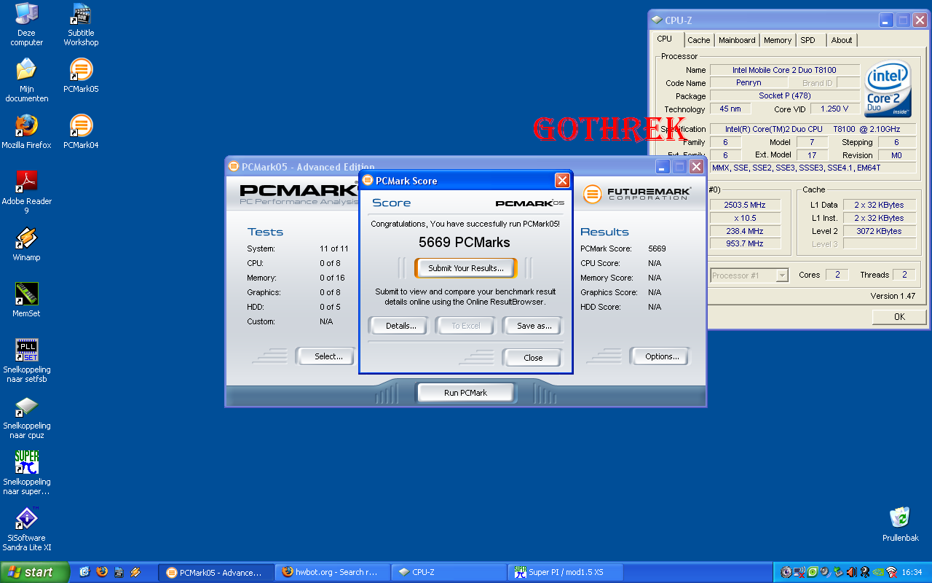This screenshot has width=932, height=583.
Task: Click the CPU name field Intel Mobile Core 2 Duo T8100
Action: click(784, 70)
